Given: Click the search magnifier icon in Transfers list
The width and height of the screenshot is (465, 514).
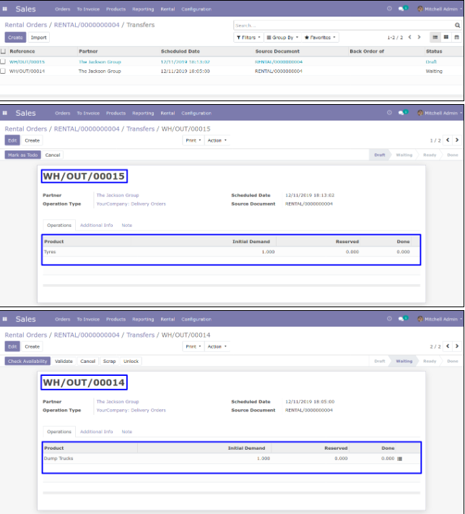Looking at the screenshot, I should click(457, 25).
